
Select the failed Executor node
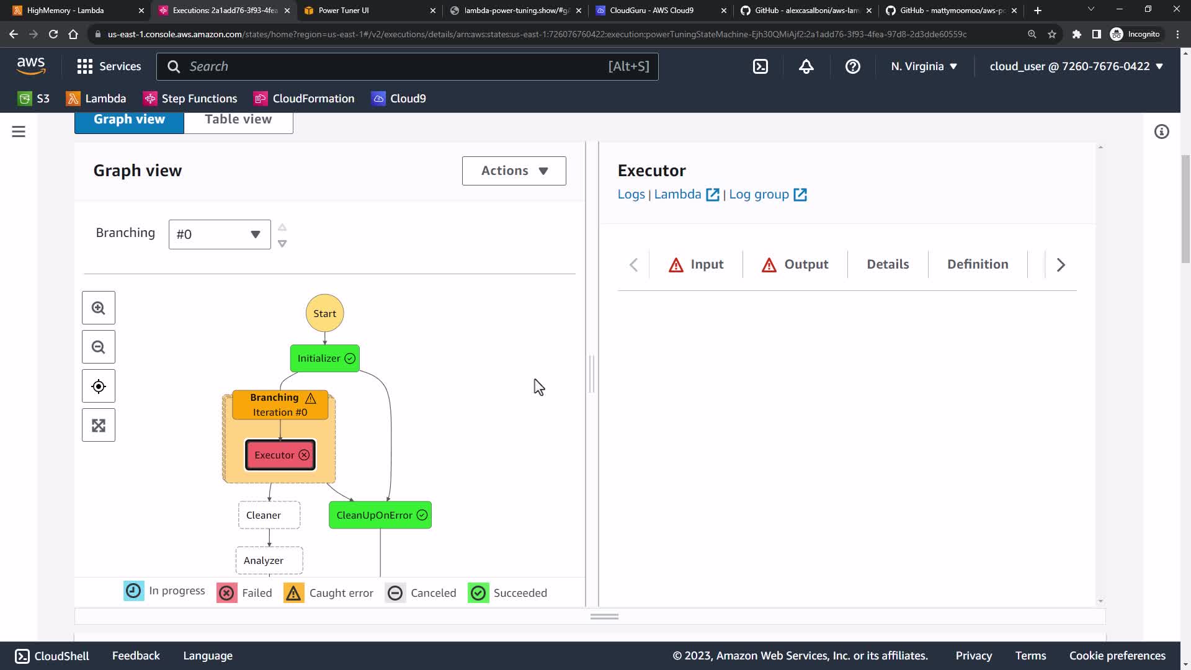click(x=280, y=455)
